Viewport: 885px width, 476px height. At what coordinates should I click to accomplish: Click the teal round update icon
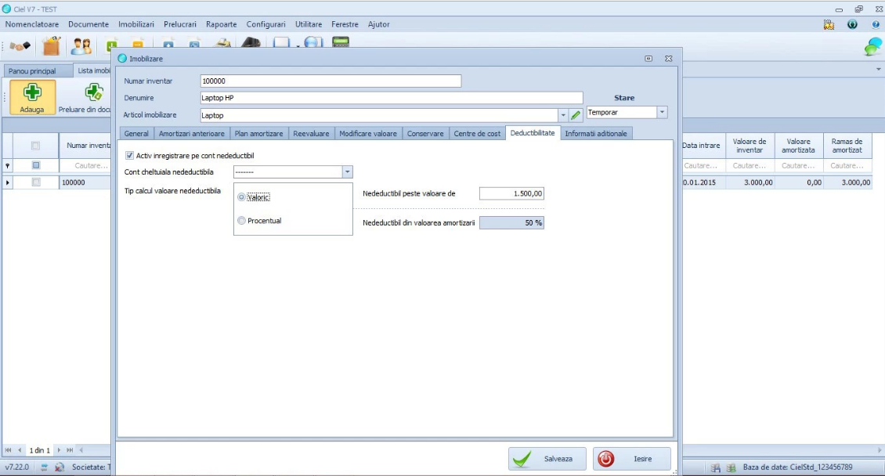852,24
